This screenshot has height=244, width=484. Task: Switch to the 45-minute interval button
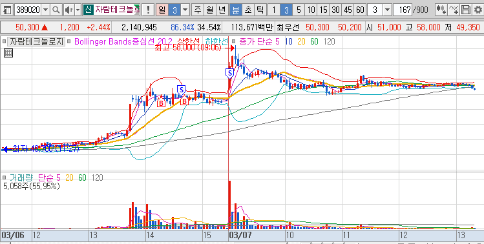pos(348,10)
